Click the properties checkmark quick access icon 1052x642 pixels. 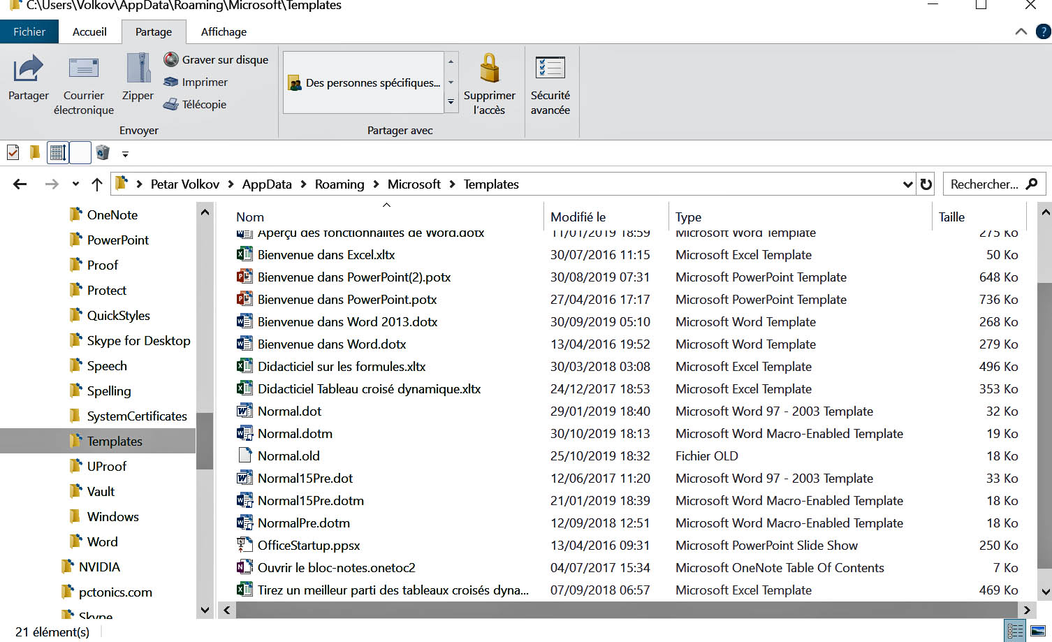pyautogui.click(x=13, y=152)
